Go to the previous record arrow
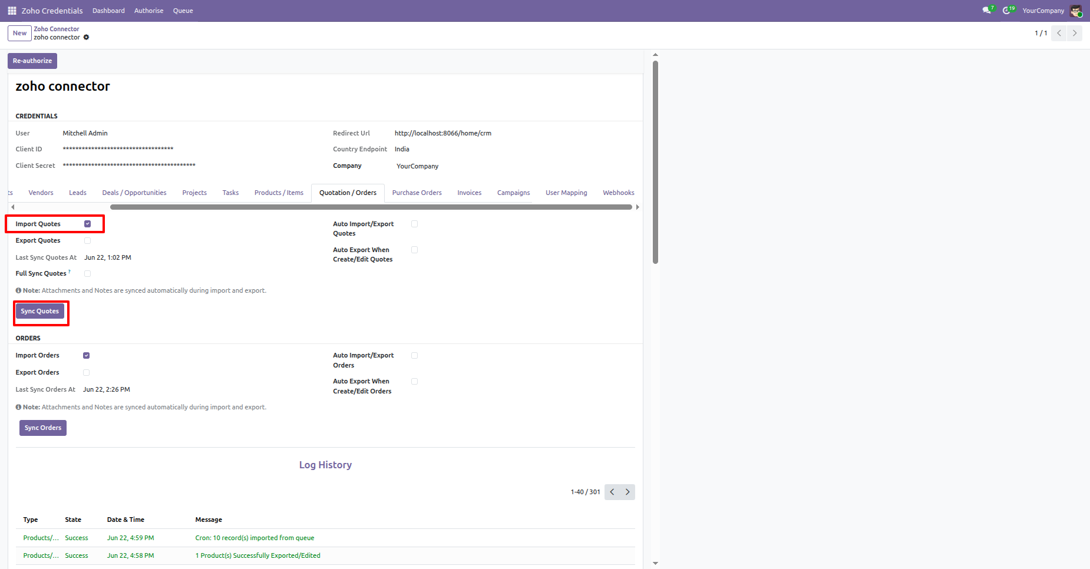Screen dimensions: 1090x569 (x=1059, y=33)
